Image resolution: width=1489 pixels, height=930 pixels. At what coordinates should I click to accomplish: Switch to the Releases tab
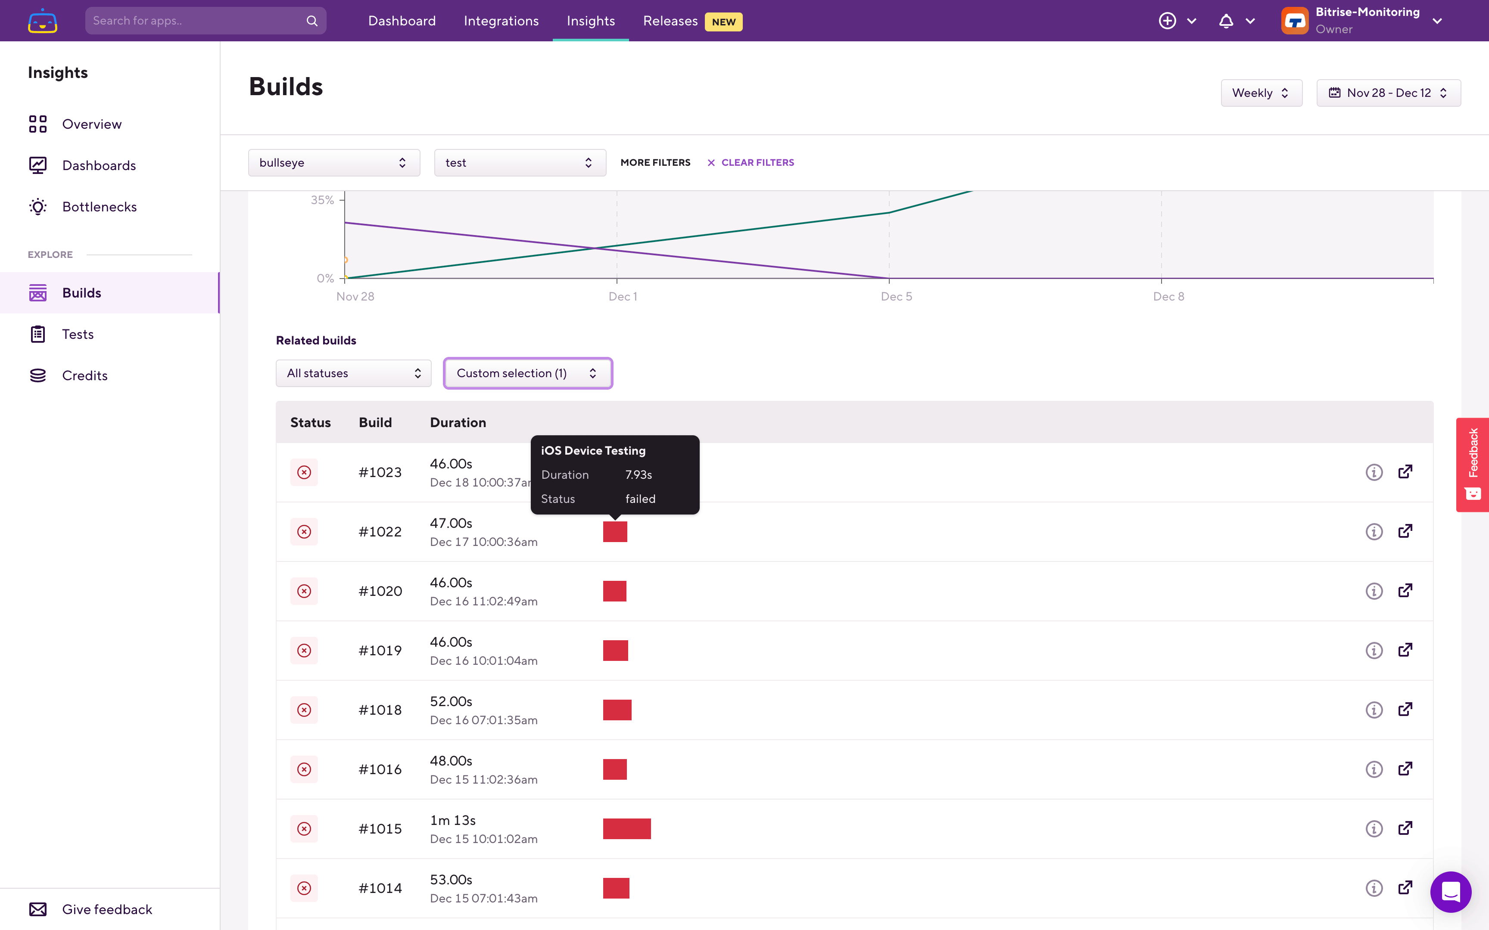click(x=670, y=21)
